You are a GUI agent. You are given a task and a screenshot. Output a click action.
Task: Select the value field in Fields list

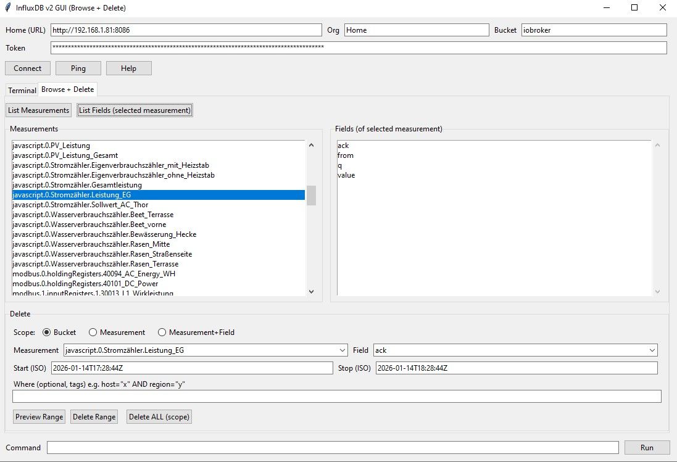click(346, 175)
